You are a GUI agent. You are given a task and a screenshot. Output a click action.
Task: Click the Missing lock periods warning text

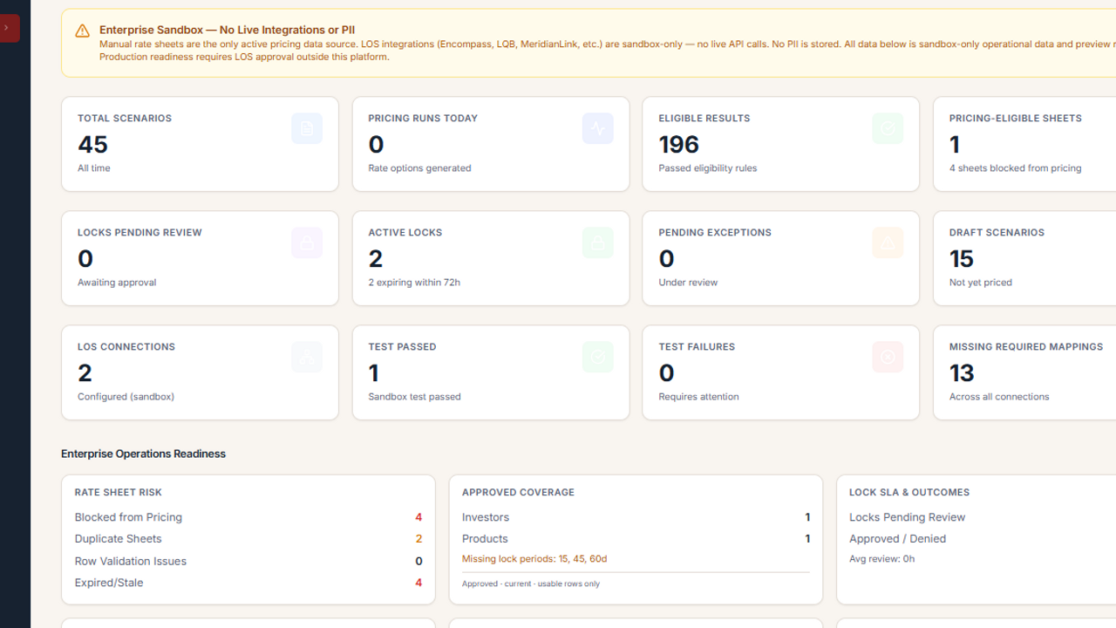(x=534, y=559)
